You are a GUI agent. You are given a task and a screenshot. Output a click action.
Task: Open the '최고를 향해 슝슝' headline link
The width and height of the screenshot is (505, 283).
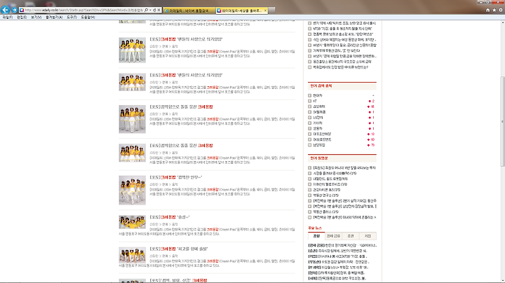(x=179, y=249)
